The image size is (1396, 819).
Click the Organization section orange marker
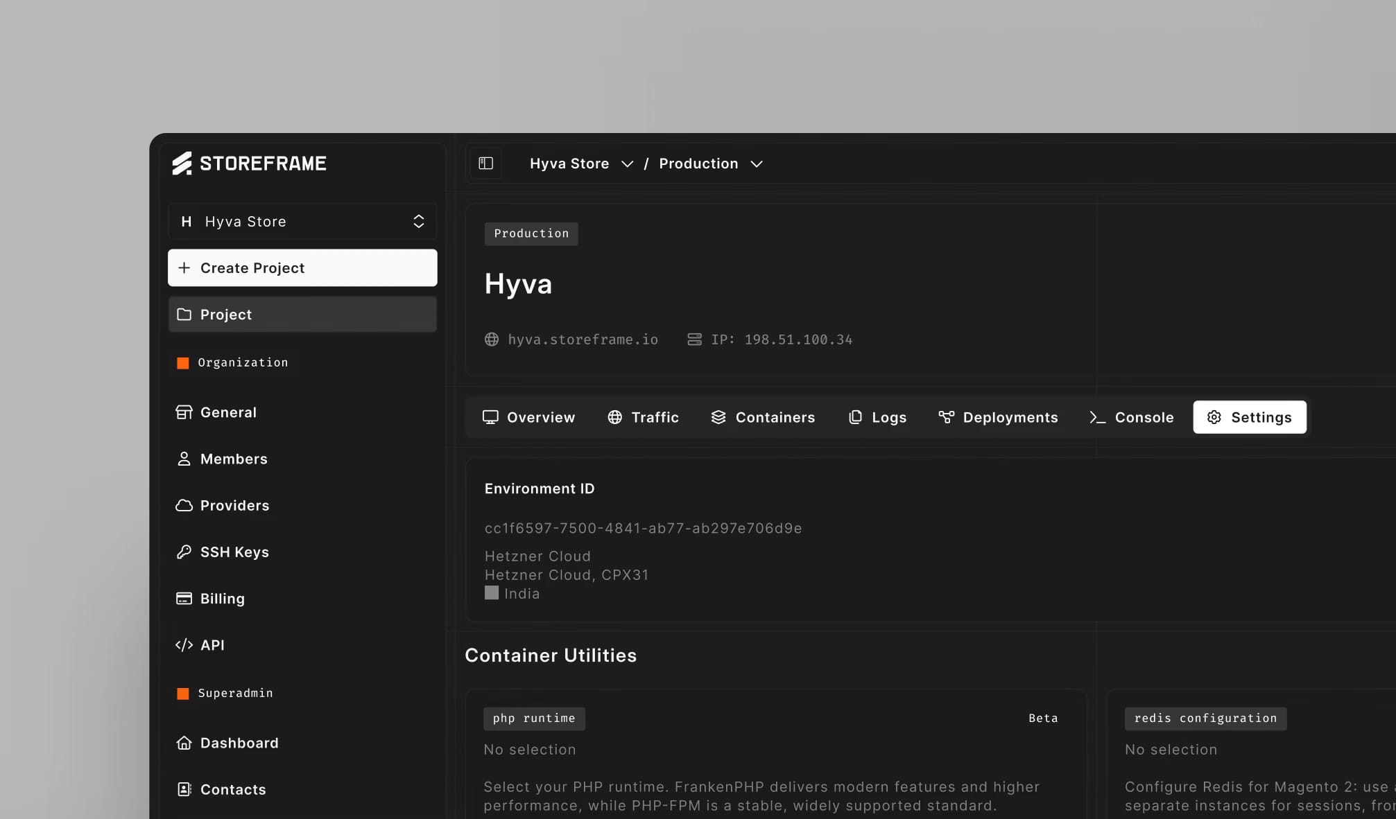[x=183, y=363]
